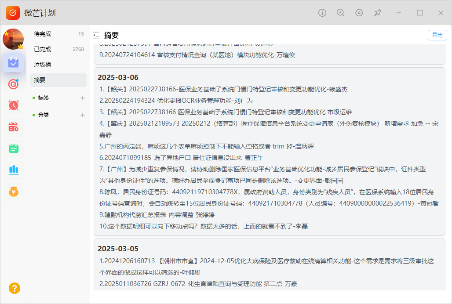The height and width of the screenshot is (304, 452).
Task: Expand the 标签 tags section
Action: click(43, 98)
